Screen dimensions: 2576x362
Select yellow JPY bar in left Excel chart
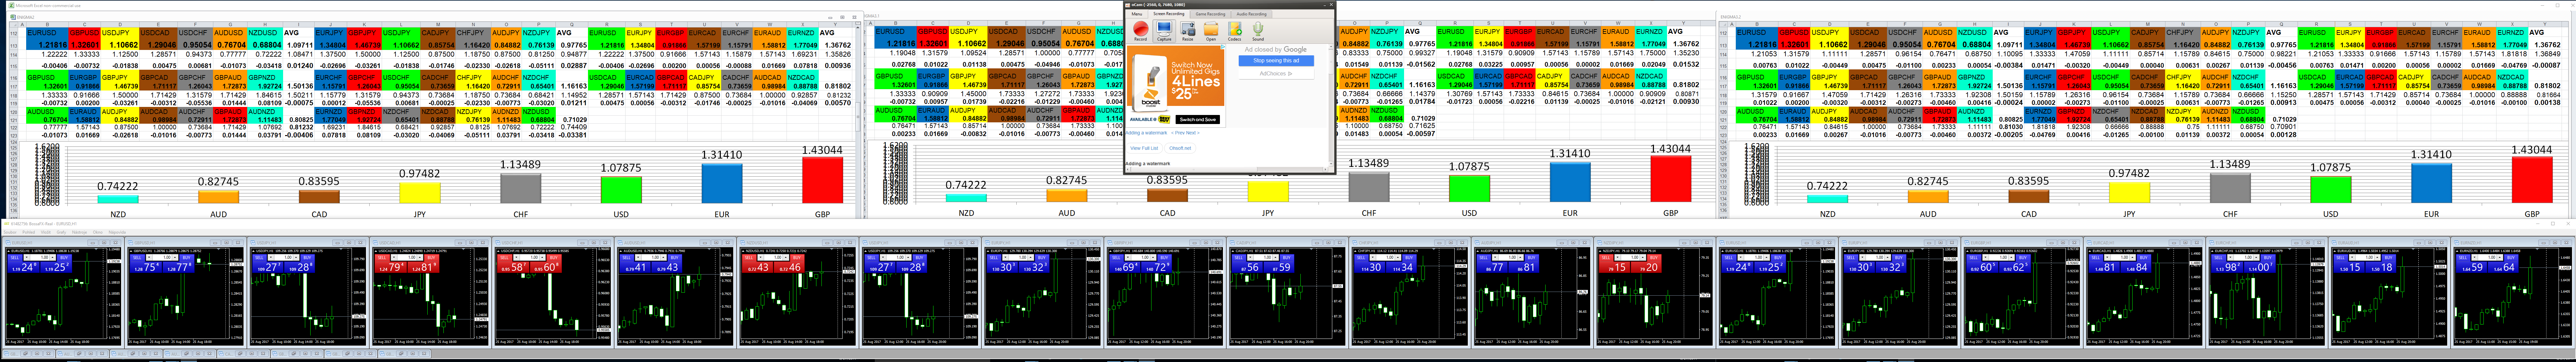(420, 192)
